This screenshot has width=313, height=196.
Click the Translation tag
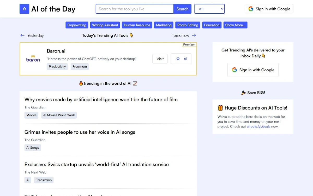44,180
